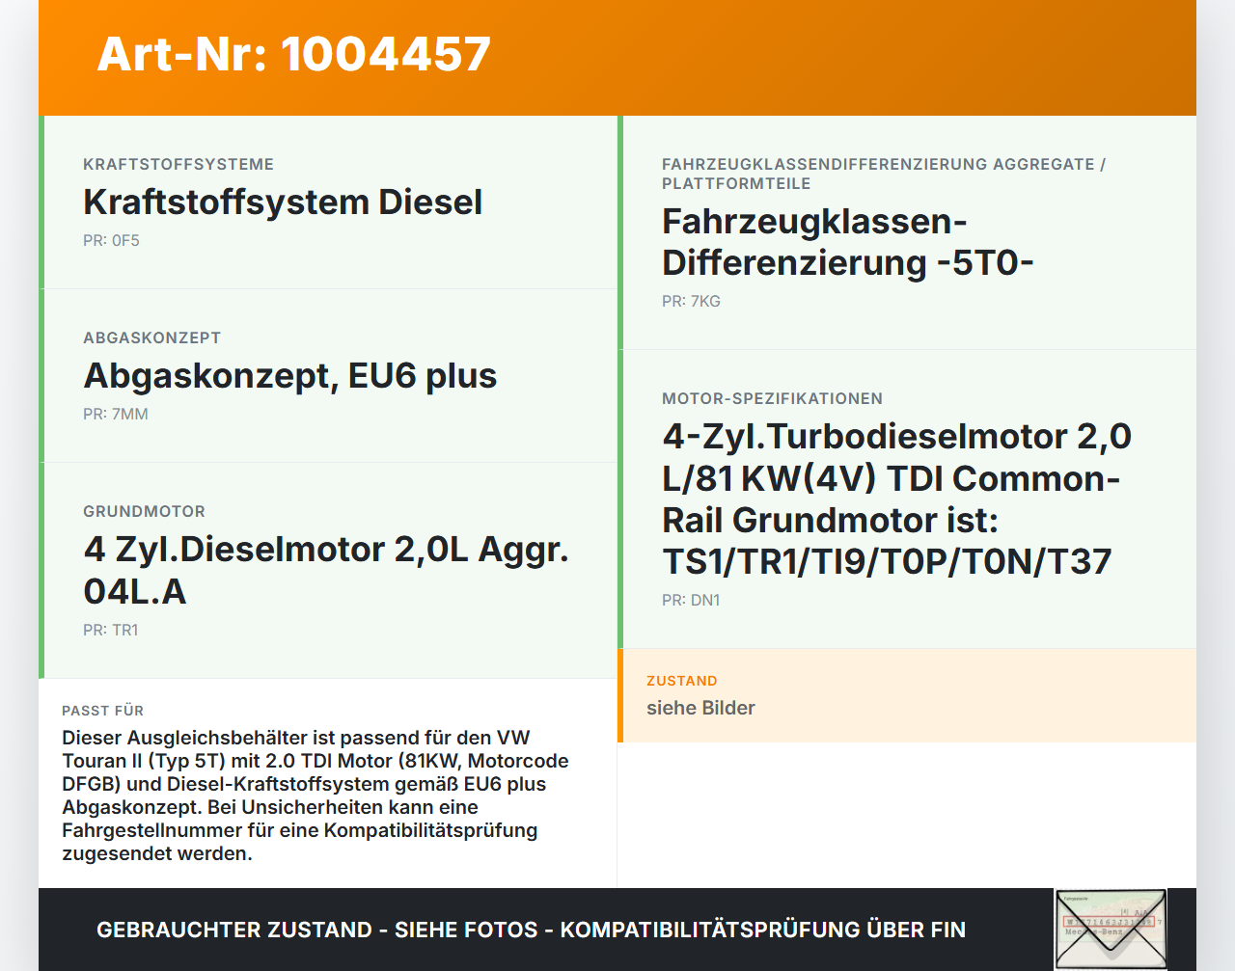Screen dimensions: 1235x971
Task: Click 4 Zyl.Dieselmotor 2,0L Aggr. 04L.A text
Action: (x=326, y=570)
